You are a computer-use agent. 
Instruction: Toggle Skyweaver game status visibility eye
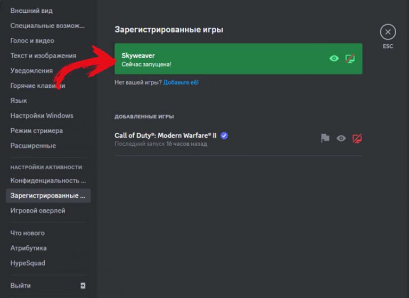(334, 59)
